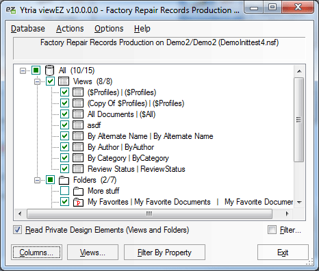Click the folder icon beside More stuff
This screenshot has height=271, width=319.
78,191
